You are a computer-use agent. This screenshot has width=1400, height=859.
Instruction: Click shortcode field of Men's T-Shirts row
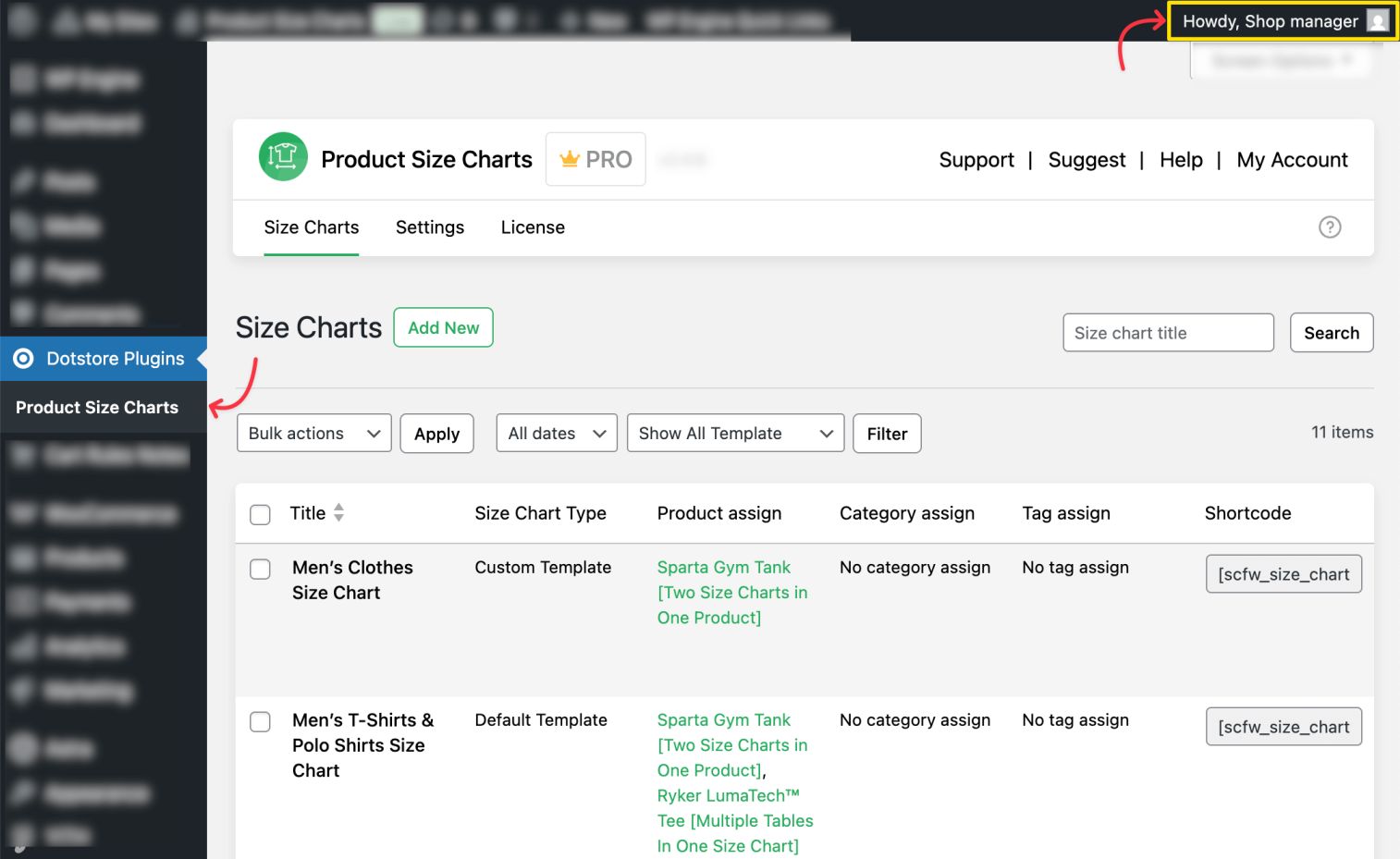pyautogui.click(x=1283, y=727)
